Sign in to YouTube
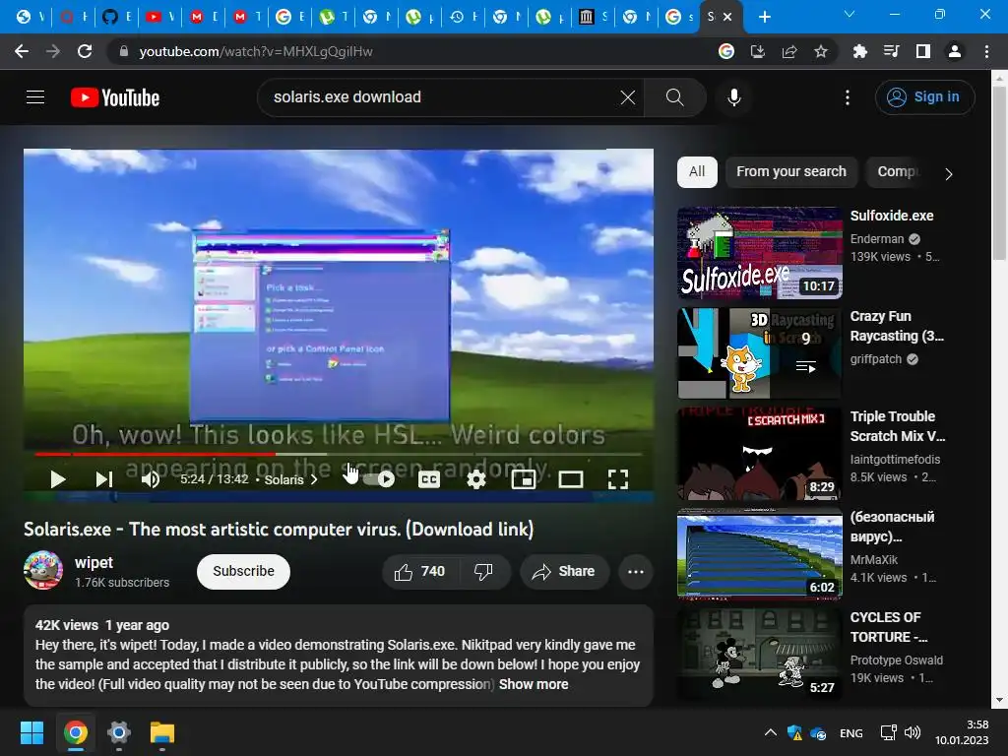The image size is (1008, 756). click(x=924, y=97)
